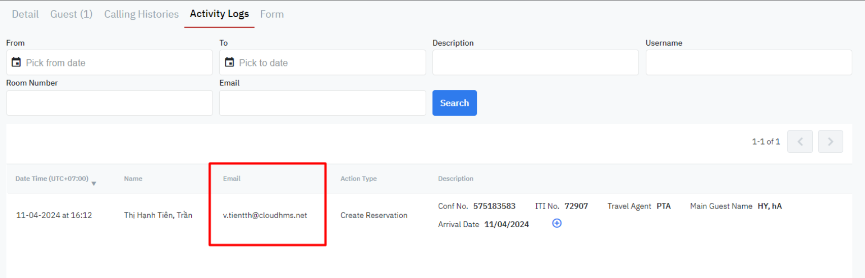Select the Activity Logs tab

pyautogui.click(x=219, y=14)
